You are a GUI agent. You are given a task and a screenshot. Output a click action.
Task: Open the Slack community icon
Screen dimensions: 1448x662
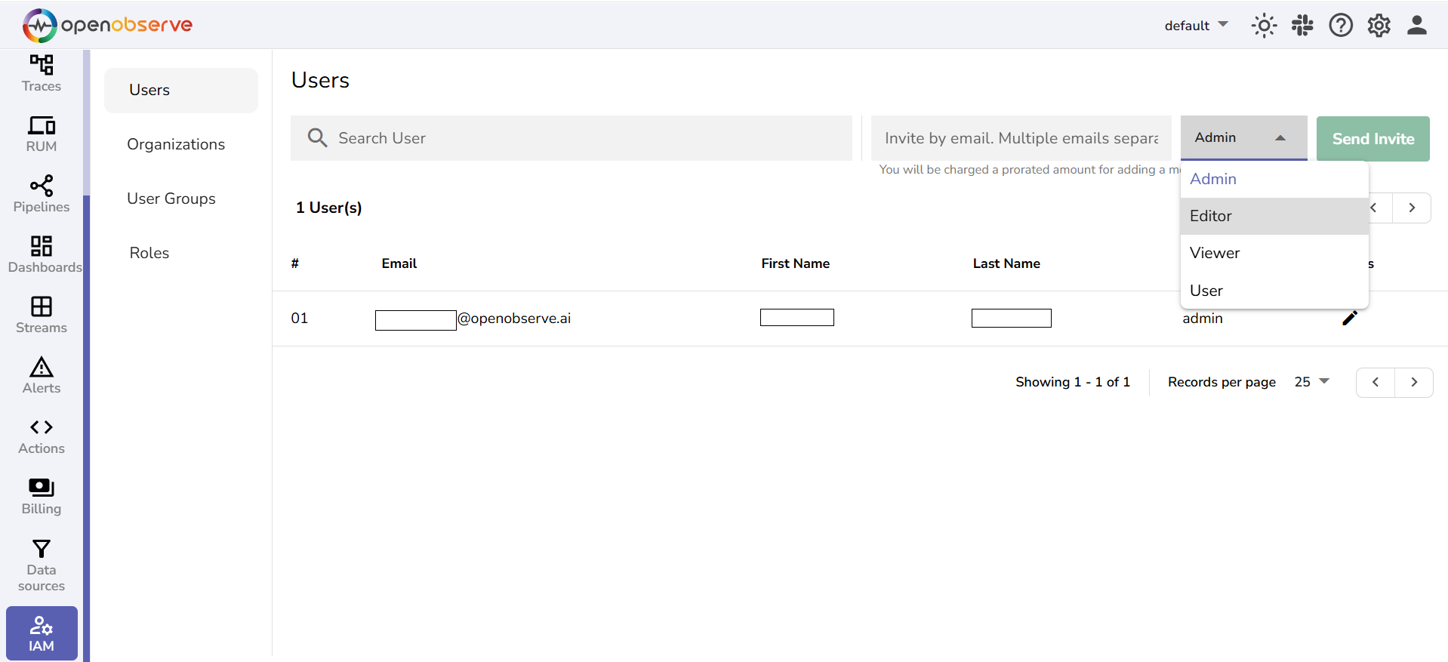click(x=1302, y=26)
